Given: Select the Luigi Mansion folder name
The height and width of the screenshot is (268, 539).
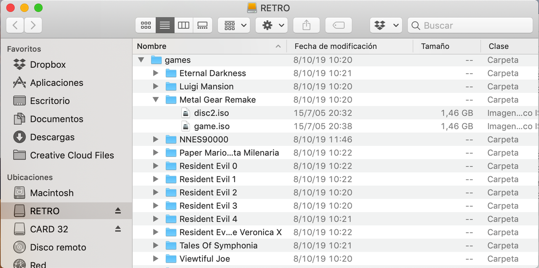Looking at the screenshot, I should coord(206,86).
